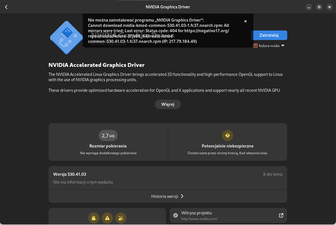Click the warning triangle rating icon
This screenshot has width=336, height=225.
tap(107, 218)
